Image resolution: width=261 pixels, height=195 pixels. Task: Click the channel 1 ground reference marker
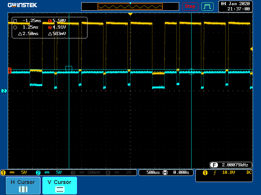9,72
